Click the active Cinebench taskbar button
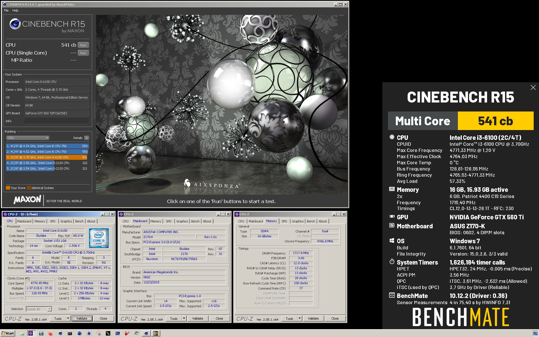The width and height of the screenshot is (539, 337). click(146, 333)
